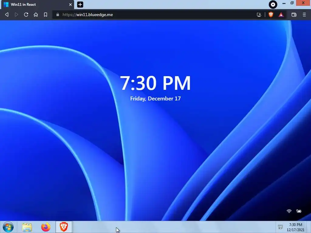The height and width of the screenshot is (233, 311).
Task: Open the browser hamburger menu
Action: click(304, 15)
